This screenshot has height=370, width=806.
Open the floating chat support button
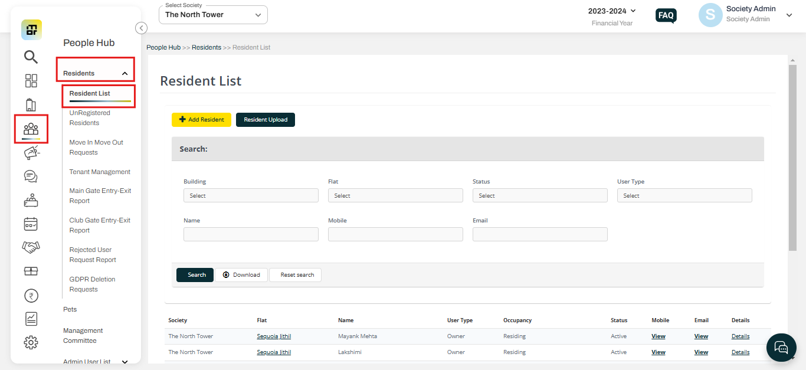point(781,347)
